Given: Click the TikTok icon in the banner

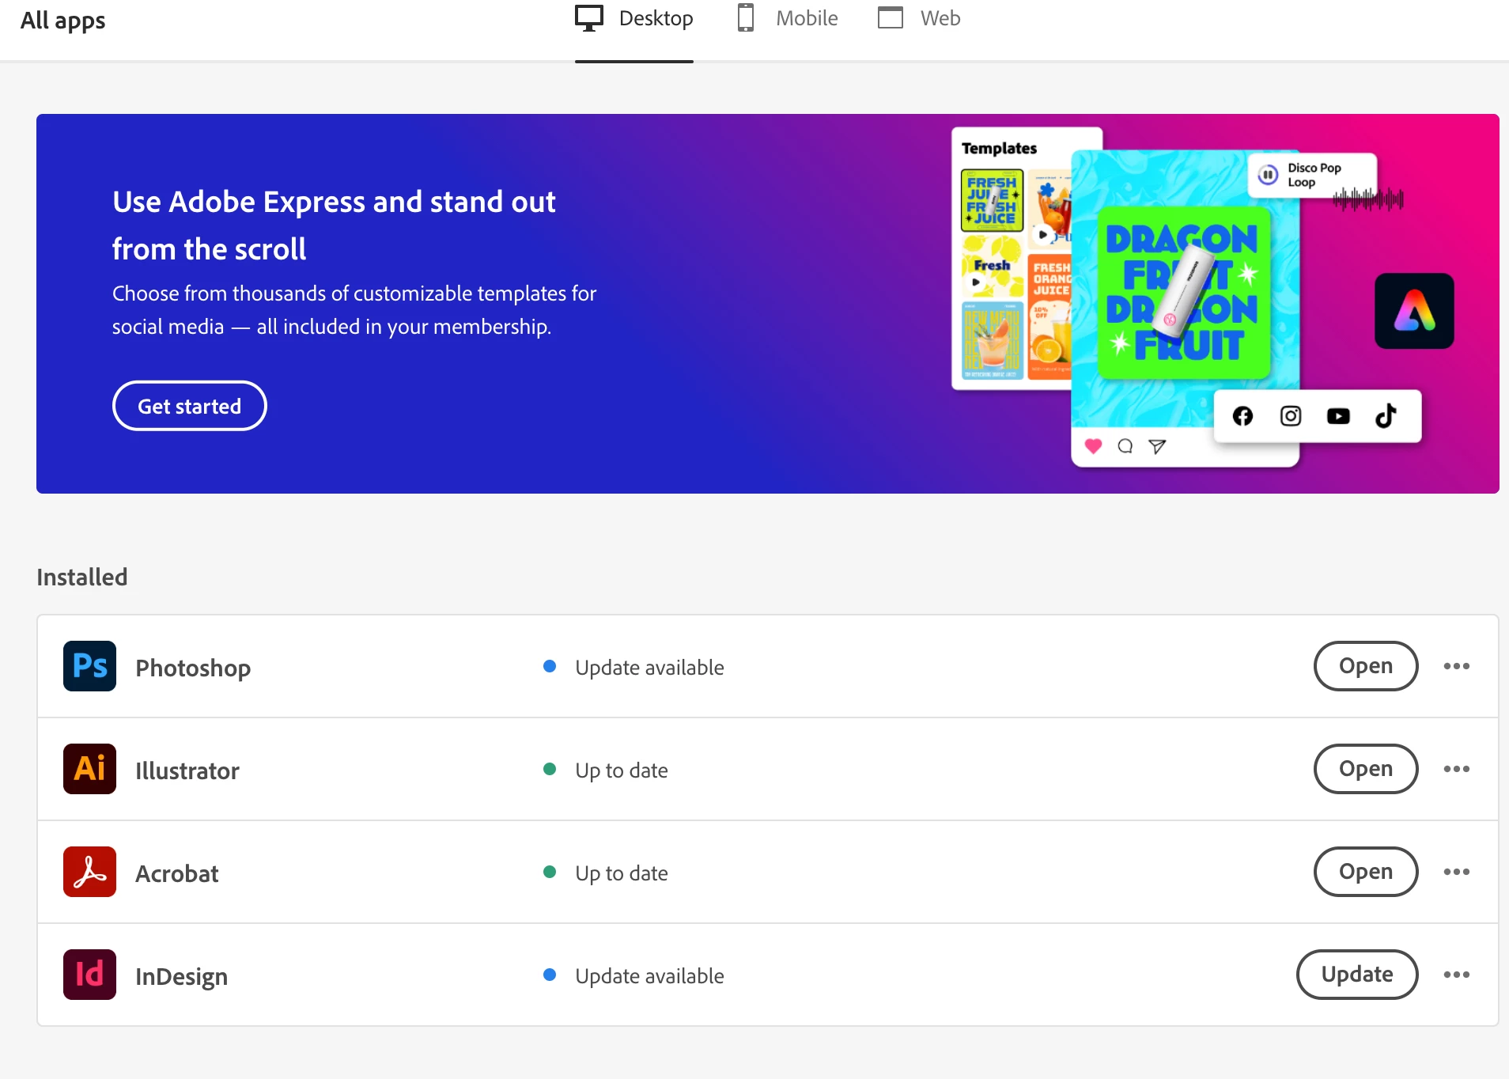Looking at the screenshot, I should tap(1386, 415).
